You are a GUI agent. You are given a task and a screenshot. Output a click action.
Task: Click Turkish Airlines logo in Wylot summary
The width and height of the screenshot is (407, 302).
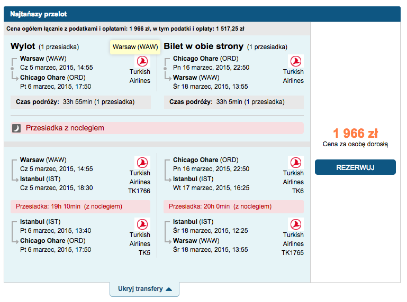click(x=142, y=61)
